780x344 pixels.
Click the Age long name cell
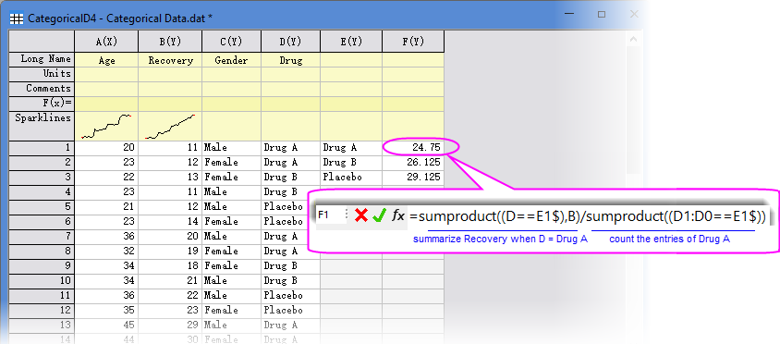coord(106,60)
